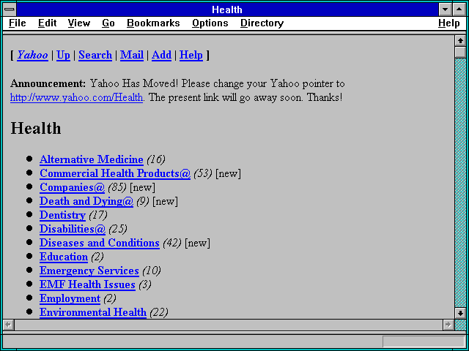Open the Bookmarks menu
469x351 pixels.
153,23
